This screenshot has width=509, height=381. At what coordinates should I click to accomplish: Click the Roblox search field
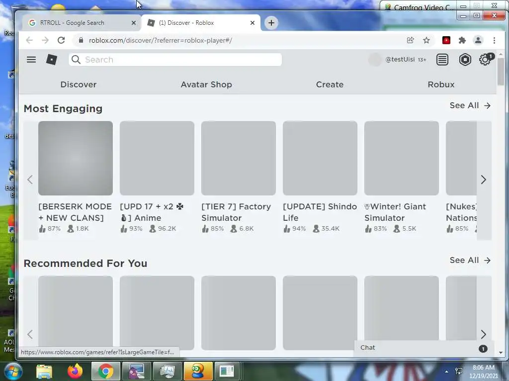click(x=175, y=60)
